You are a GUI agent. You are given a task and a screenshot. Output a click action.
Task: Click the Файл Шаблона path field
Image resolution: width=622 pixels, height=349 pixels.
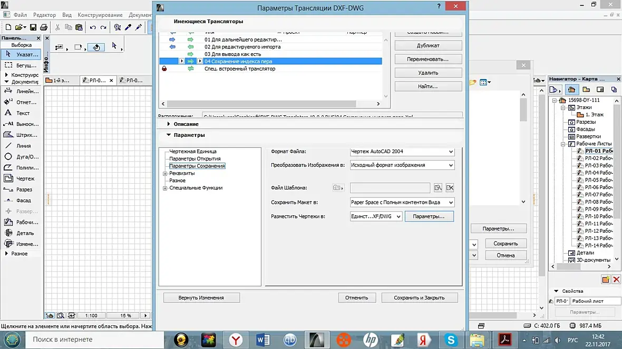click(390, 188)
